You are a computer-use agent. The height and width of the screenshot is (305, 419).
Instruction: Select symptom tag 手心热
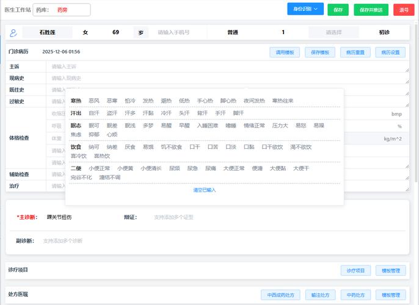click(x=205, y=101)
